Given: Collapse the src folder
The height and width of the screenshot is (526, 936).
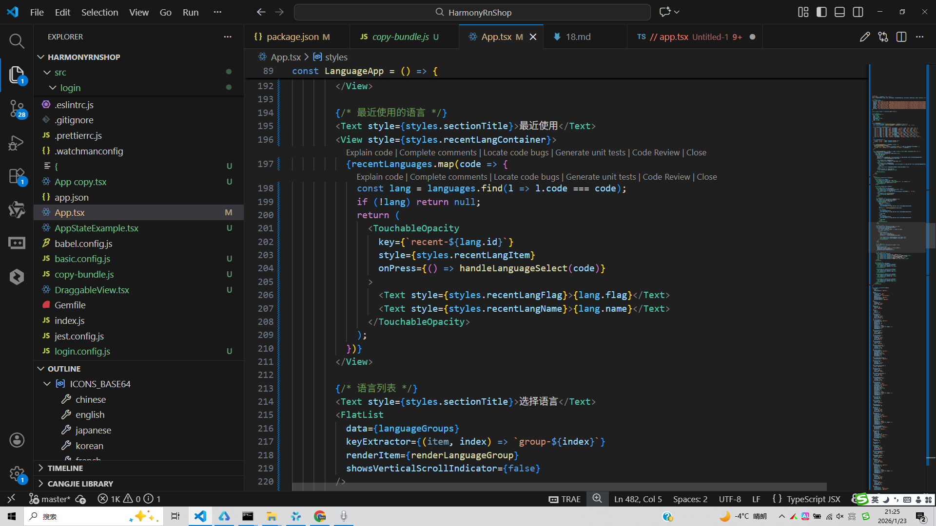Looking at the screenshot, I should pyautogui.click(x=60, y=72).
